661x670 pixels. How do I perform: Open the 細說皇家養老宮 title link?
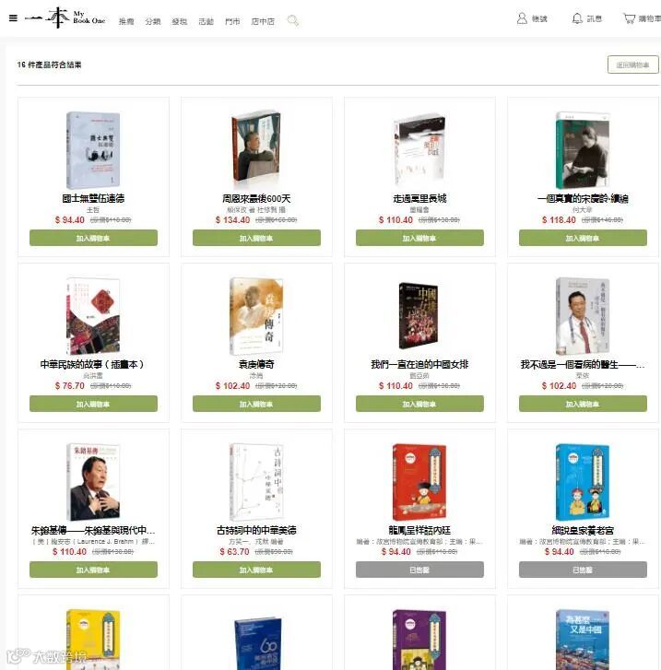coord(583,530)
